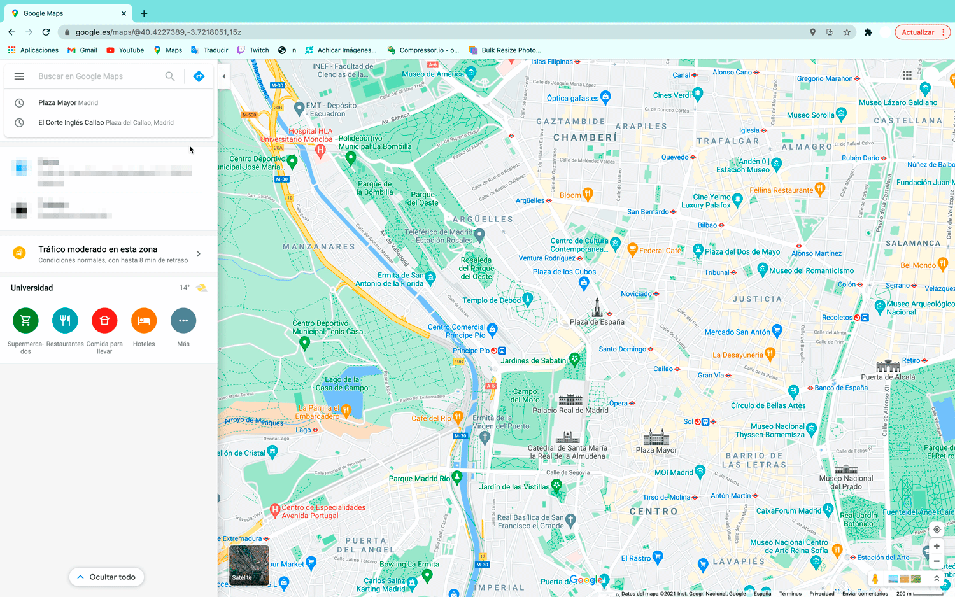The width and height of the screenshot is (955, 597).
Task: Click Enviar comentarios footer link
Action: (865, 594)
